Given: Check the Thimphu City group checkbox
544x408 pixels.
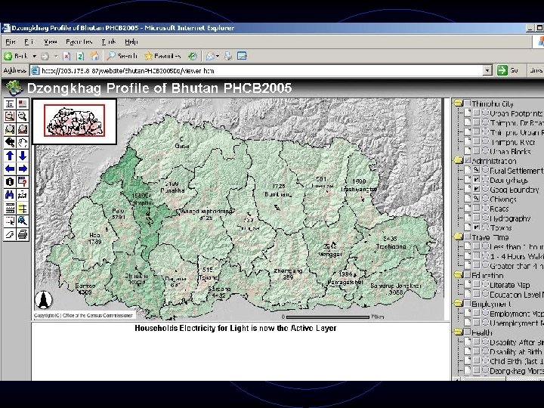Looking at the screenshot, I should pyautogui.click(x=468, y=103).
